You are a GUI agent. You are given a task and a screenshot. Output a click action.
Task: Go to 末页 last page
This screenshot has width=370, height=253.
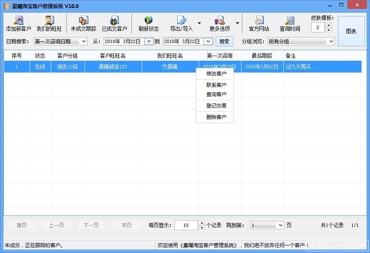point(126,225)
